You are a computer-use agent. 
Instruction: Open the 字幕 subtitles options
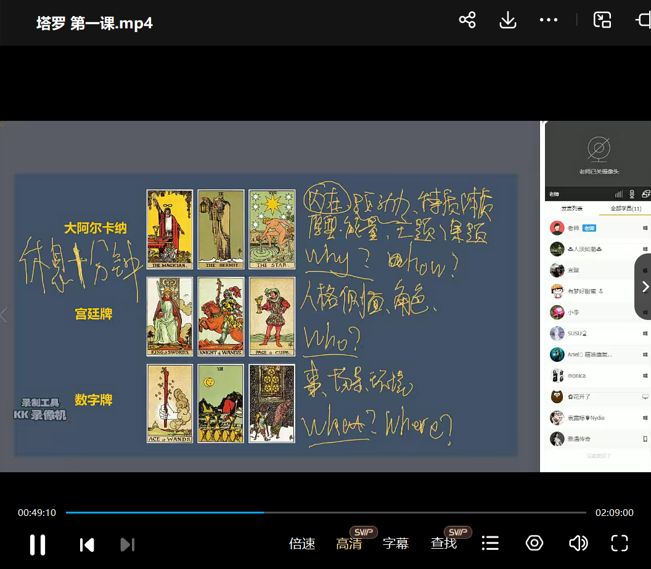click(396, 543)
